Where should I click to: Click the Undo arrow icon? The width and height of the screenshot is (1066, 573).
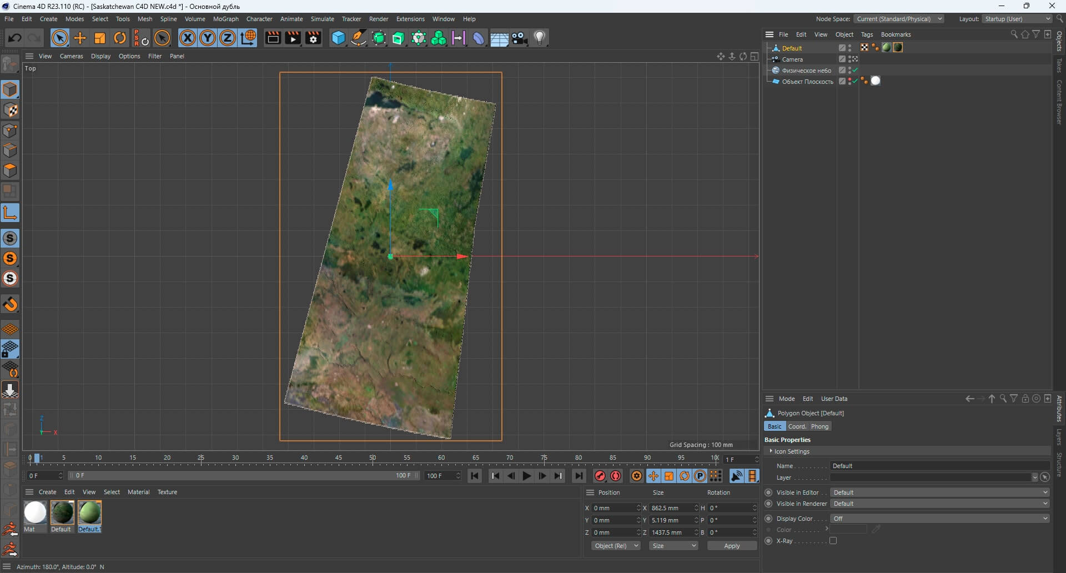(x=15, y=38)
